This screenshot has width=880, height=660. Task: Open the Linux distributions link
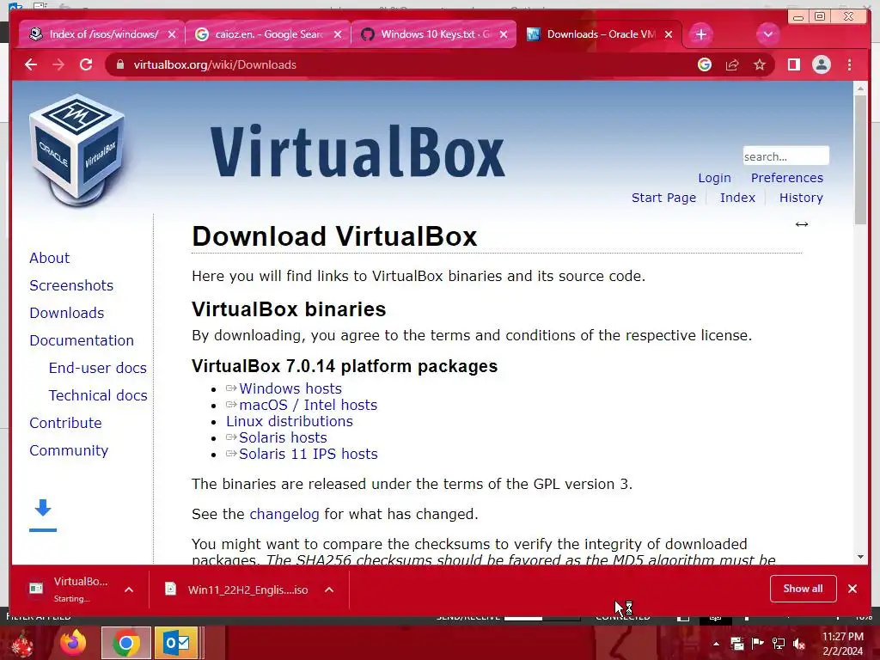(290, 421)
